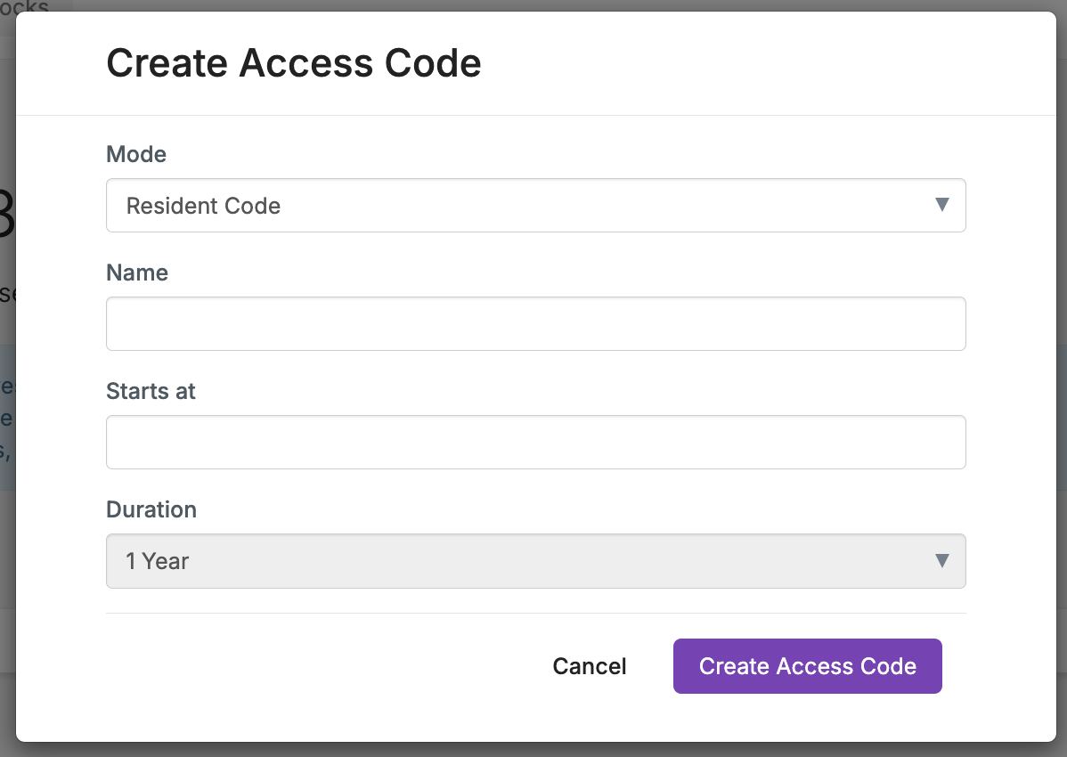Cancel the access code dialog

(589, 666)
